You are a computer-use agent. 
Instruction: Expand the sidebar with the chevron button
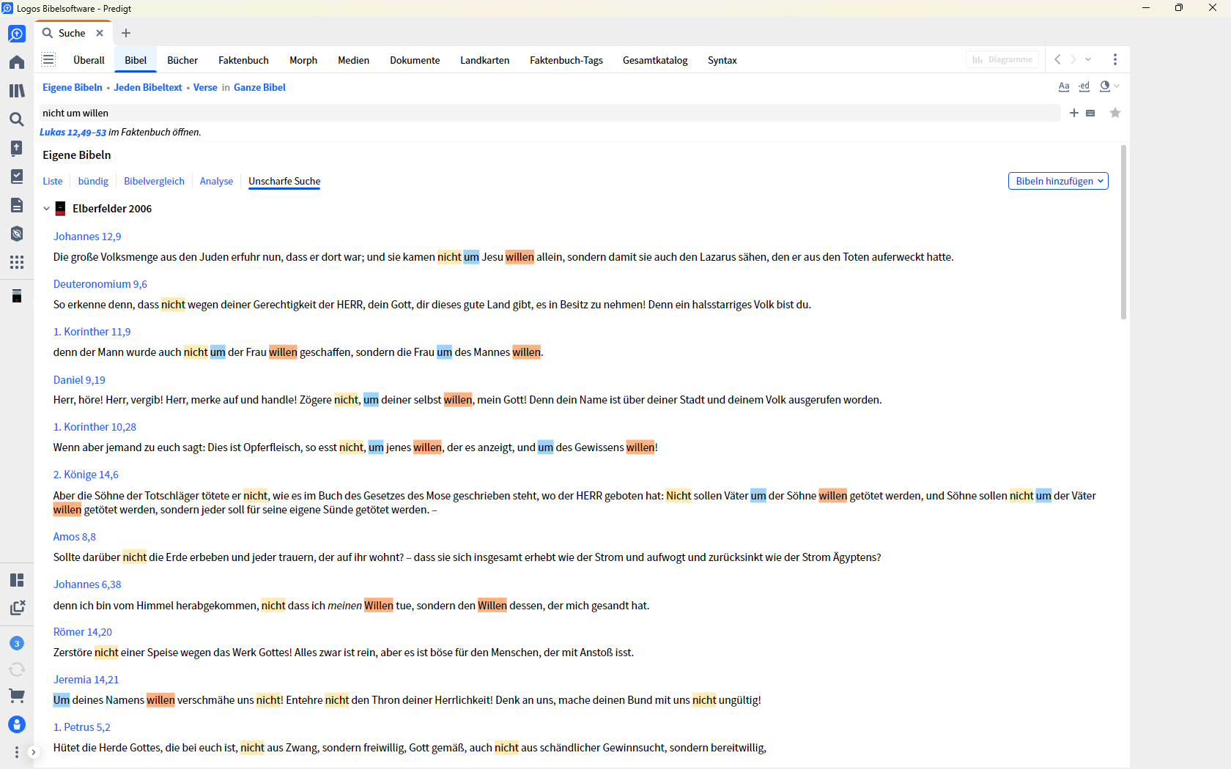tap(33, 752)
